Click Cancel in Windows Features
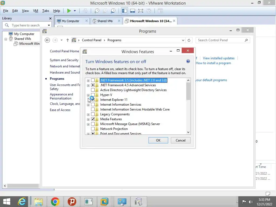 pos(180,140)
